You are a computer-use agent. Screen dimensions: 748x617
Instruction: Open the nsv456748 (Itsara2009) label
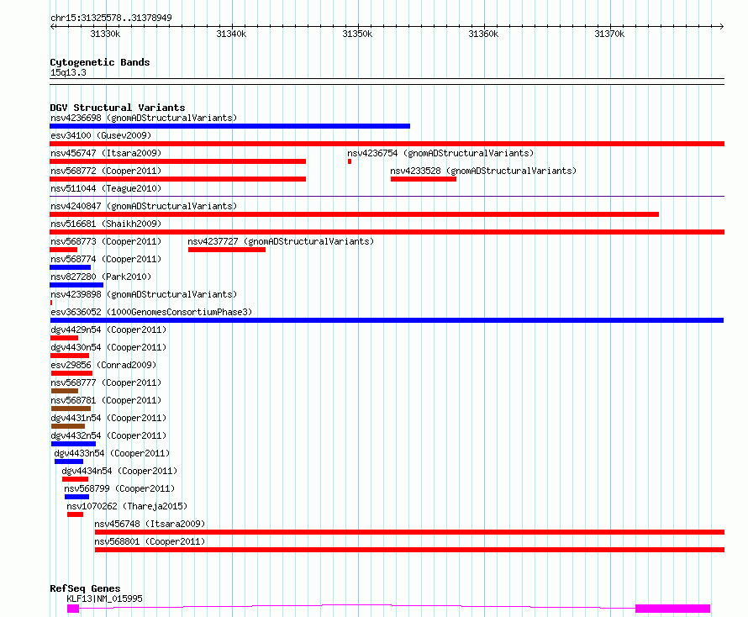click(150, 524)
